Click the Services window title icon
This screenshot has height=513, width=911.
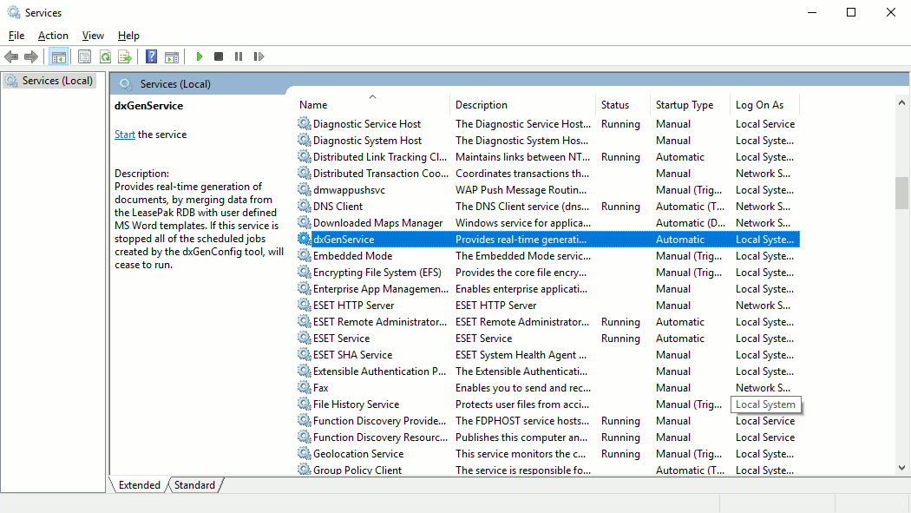13,12
